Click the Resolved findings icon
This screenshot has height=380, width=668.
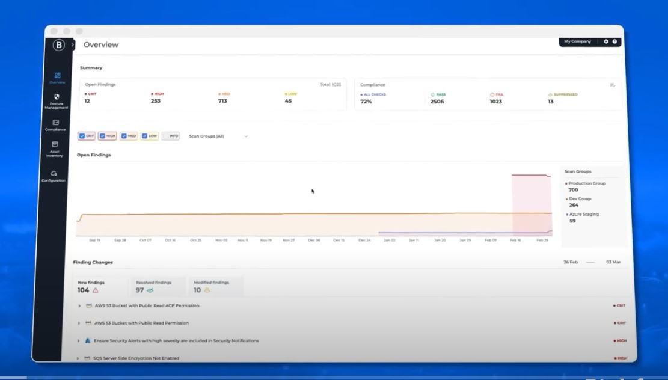point(150,290)
